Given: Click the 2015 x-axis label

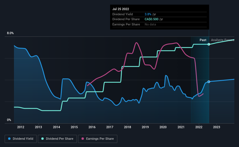Looking at the screenshot, I should click(x=74, y=127).
